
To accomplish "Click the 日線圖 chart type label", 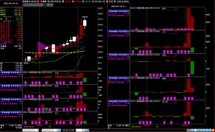I will click(x=43, y=1).
